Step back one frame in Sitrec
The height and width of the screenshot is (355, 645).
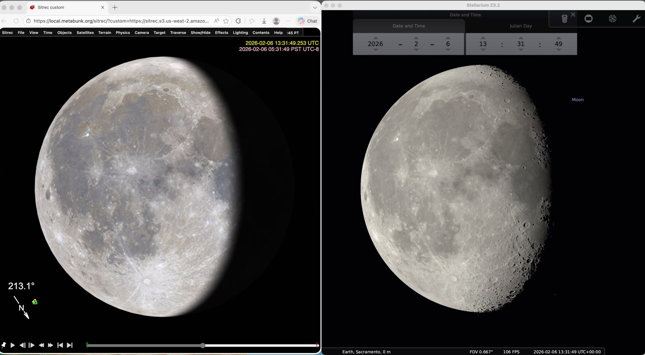pos(22,345)
